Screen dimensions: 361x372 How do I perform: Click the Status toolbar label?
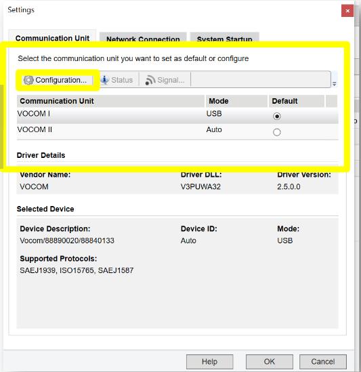click(122, 80)
